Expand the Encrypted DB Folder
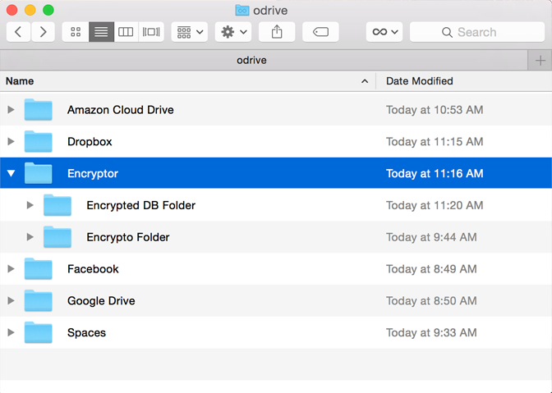This screenshot has height=393, width=552. tap(30, 205)
